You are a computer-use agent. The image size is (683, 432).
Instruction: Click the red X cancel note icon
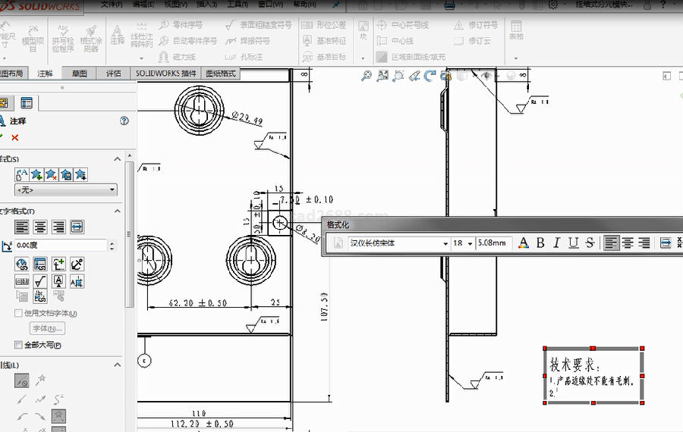click(14, 137)
